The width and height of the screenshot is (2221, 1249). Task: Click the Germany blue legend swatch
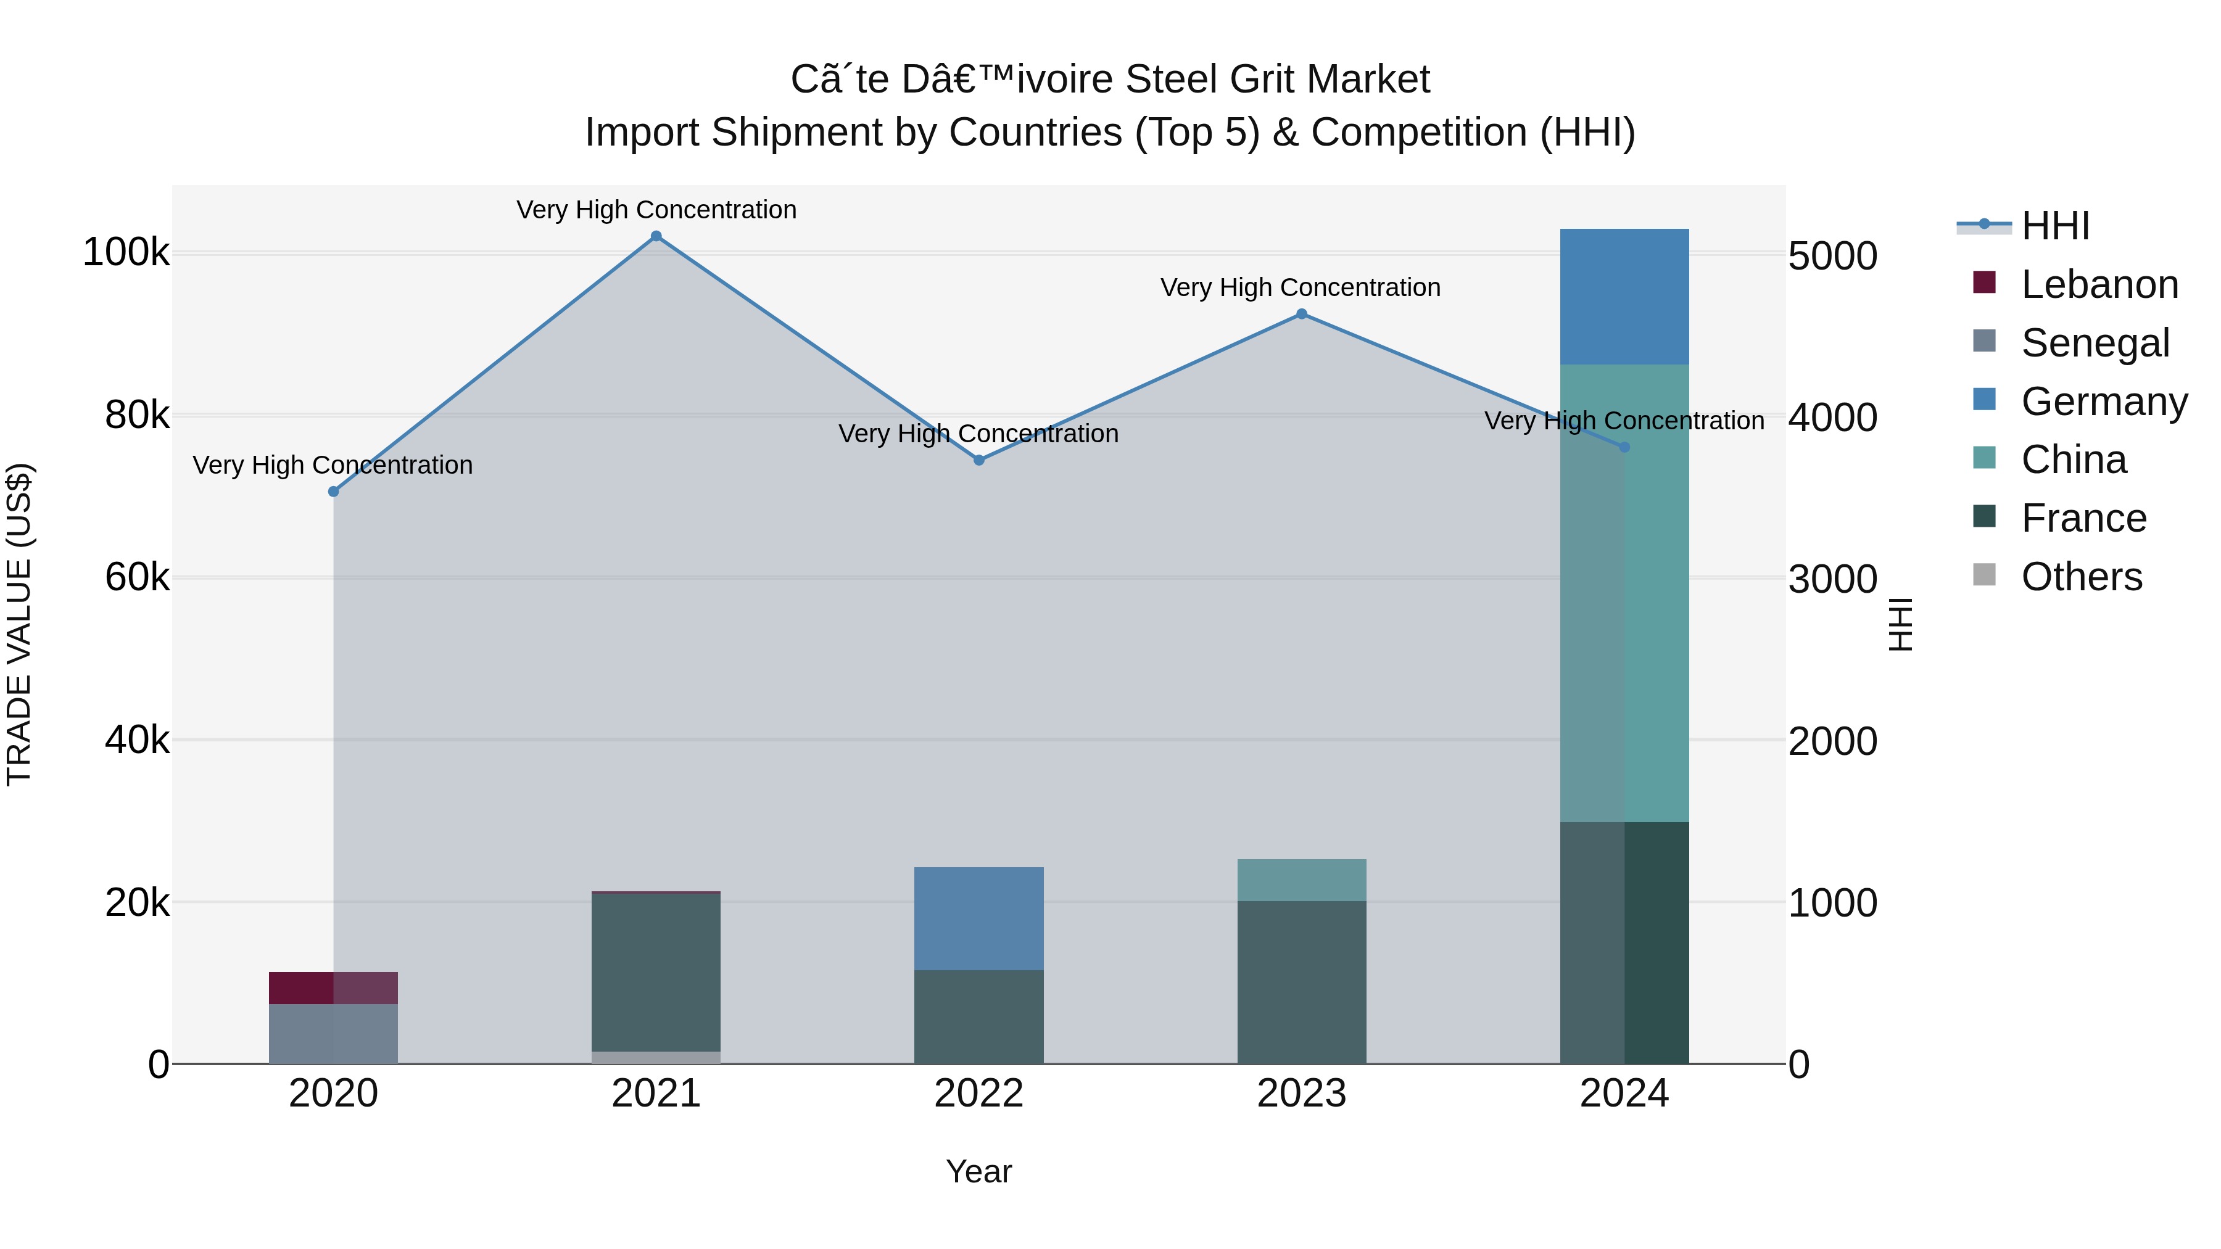[x=1984, y=399]
